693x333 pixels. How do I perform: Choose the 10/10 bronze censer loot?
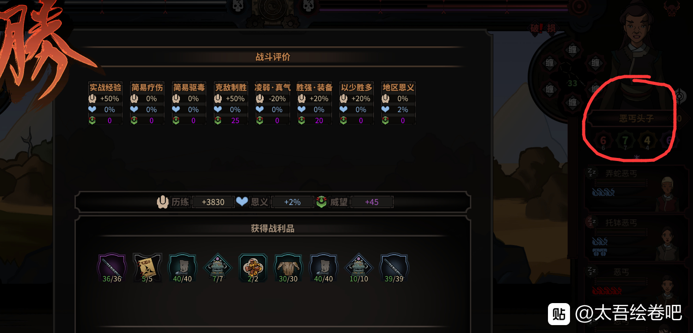coord(359,267)
